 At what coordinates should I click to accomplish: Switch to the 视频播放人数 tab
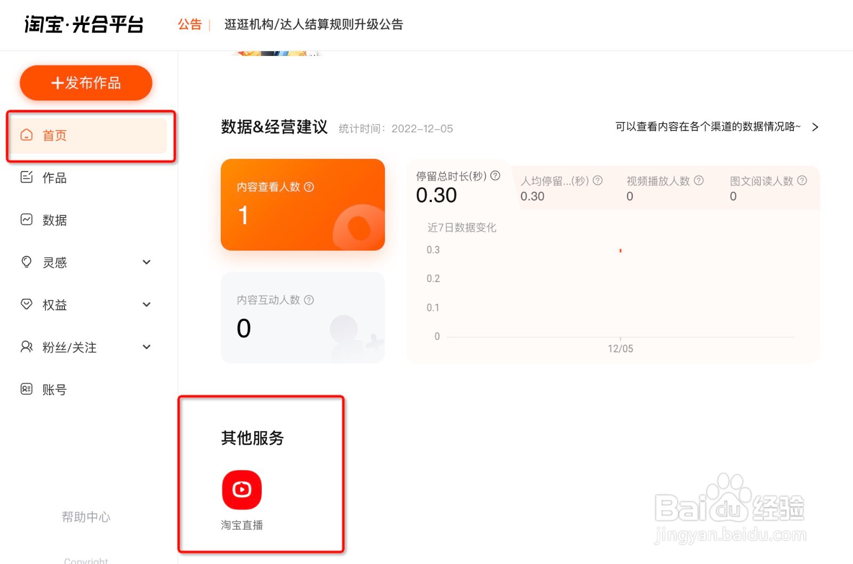(x=665, y=189)
